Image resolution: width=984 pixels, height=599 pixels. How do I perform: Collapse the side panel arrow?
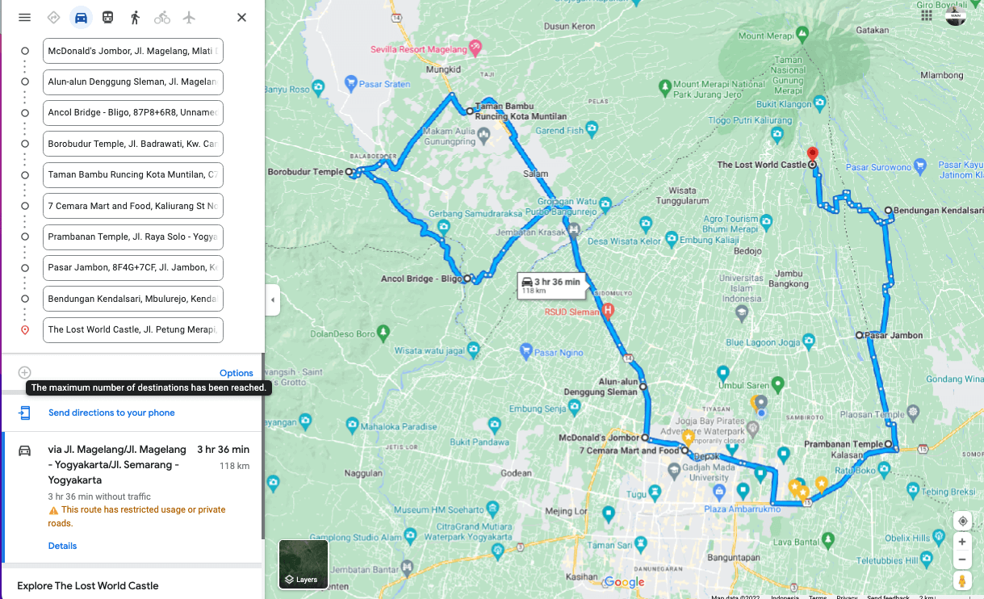272,300
